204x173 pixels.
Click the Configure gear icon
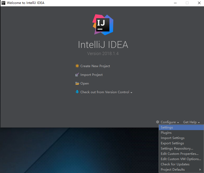click(x=158, y=122)
